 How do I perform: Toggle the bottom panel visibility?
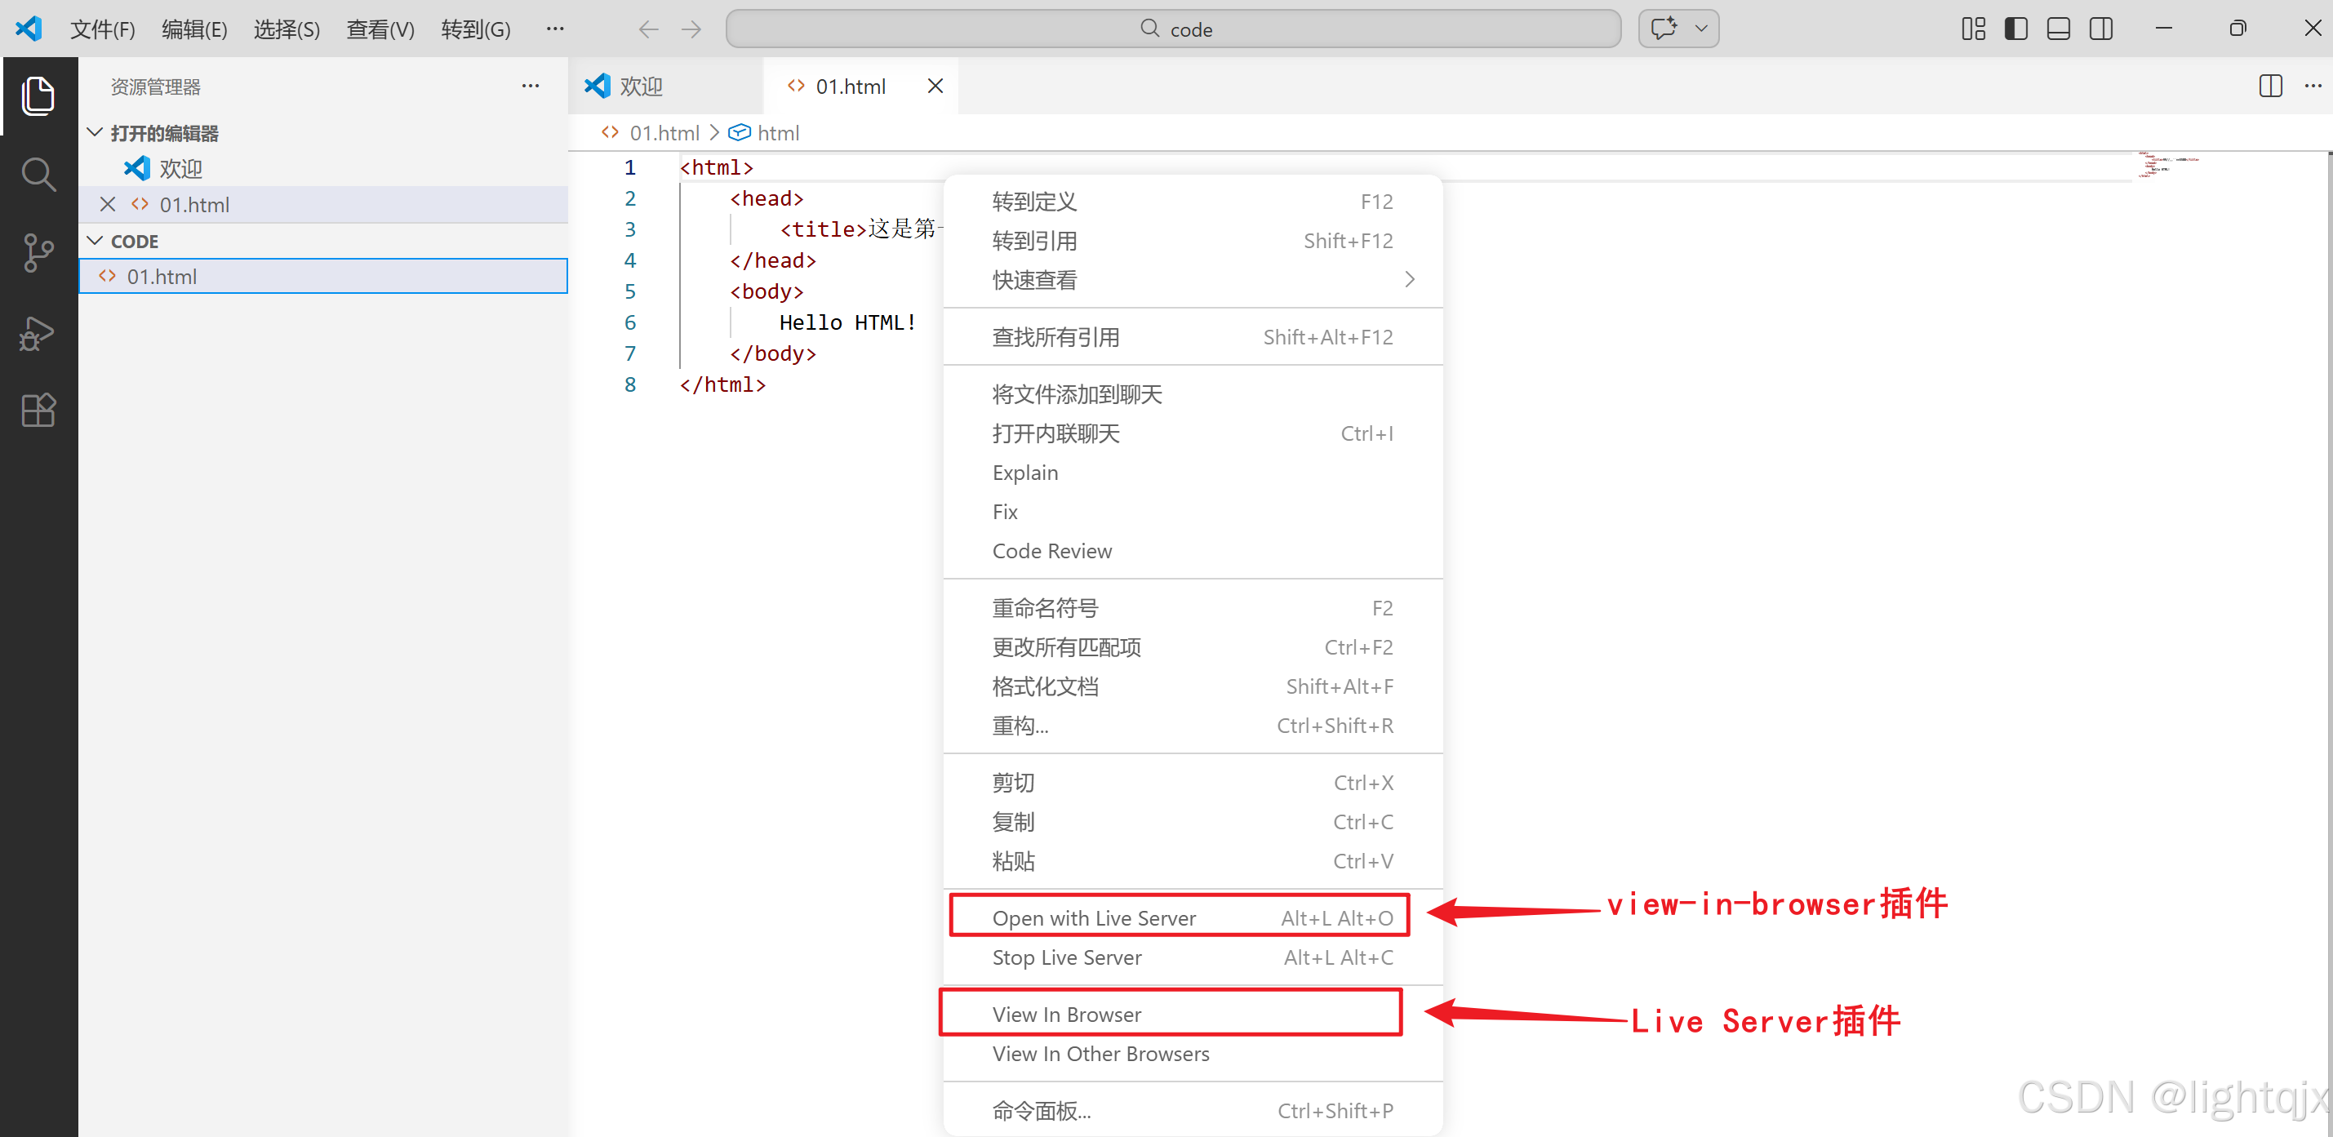2058,29
